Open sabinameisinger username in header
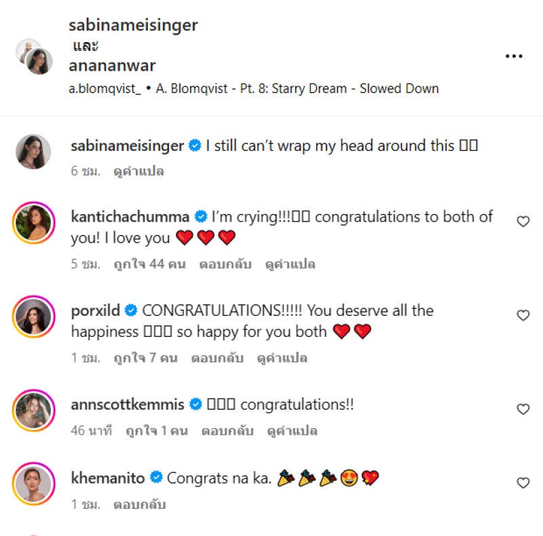543x536 pixels. [133, 25]
